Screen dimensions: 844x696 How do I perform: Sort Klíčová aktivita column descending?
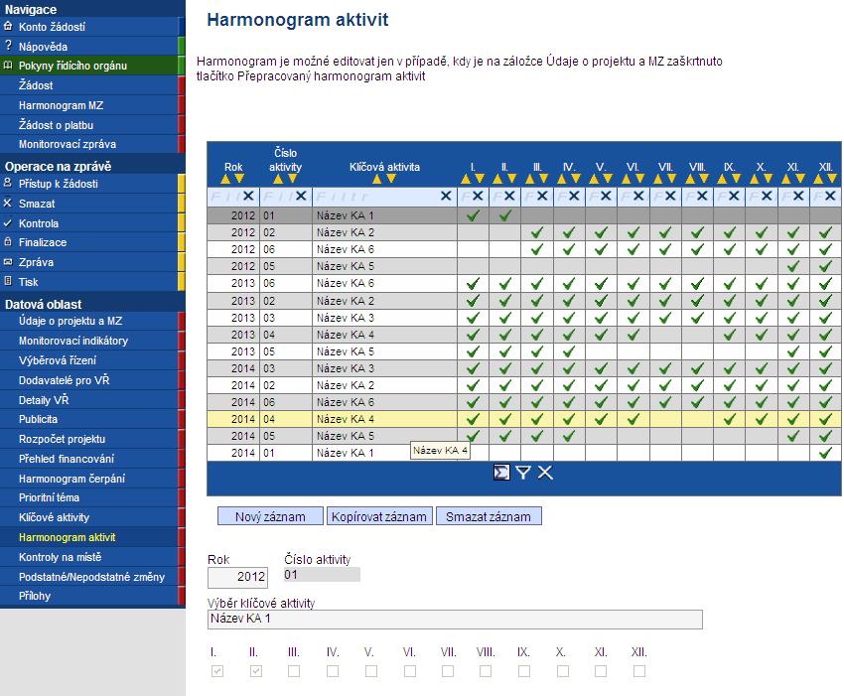[391, 179]
